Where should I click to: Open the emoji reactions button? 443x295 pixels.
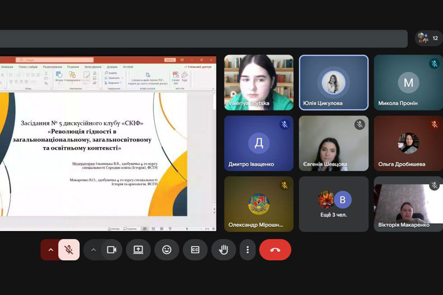pyautogui.click(x=167, y=250)
